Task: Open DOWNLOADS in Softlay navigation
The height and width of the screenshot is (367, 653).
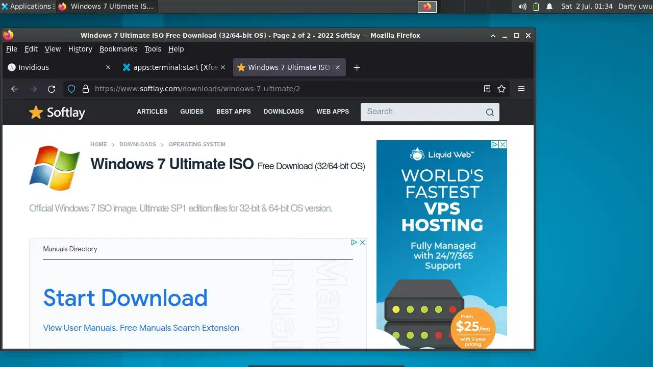Action: 284,112
